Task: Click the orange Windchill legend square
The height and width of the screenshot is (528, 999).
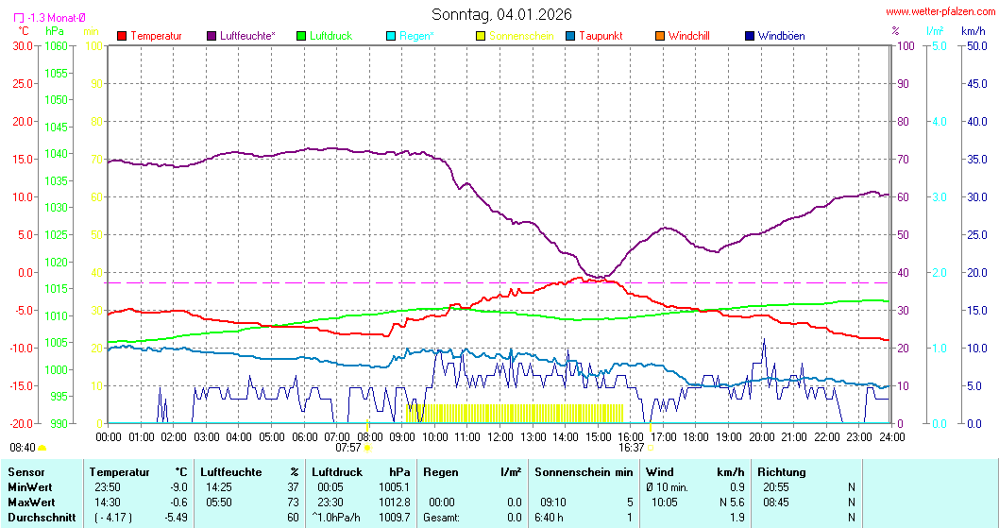Action: pos(660,36)
